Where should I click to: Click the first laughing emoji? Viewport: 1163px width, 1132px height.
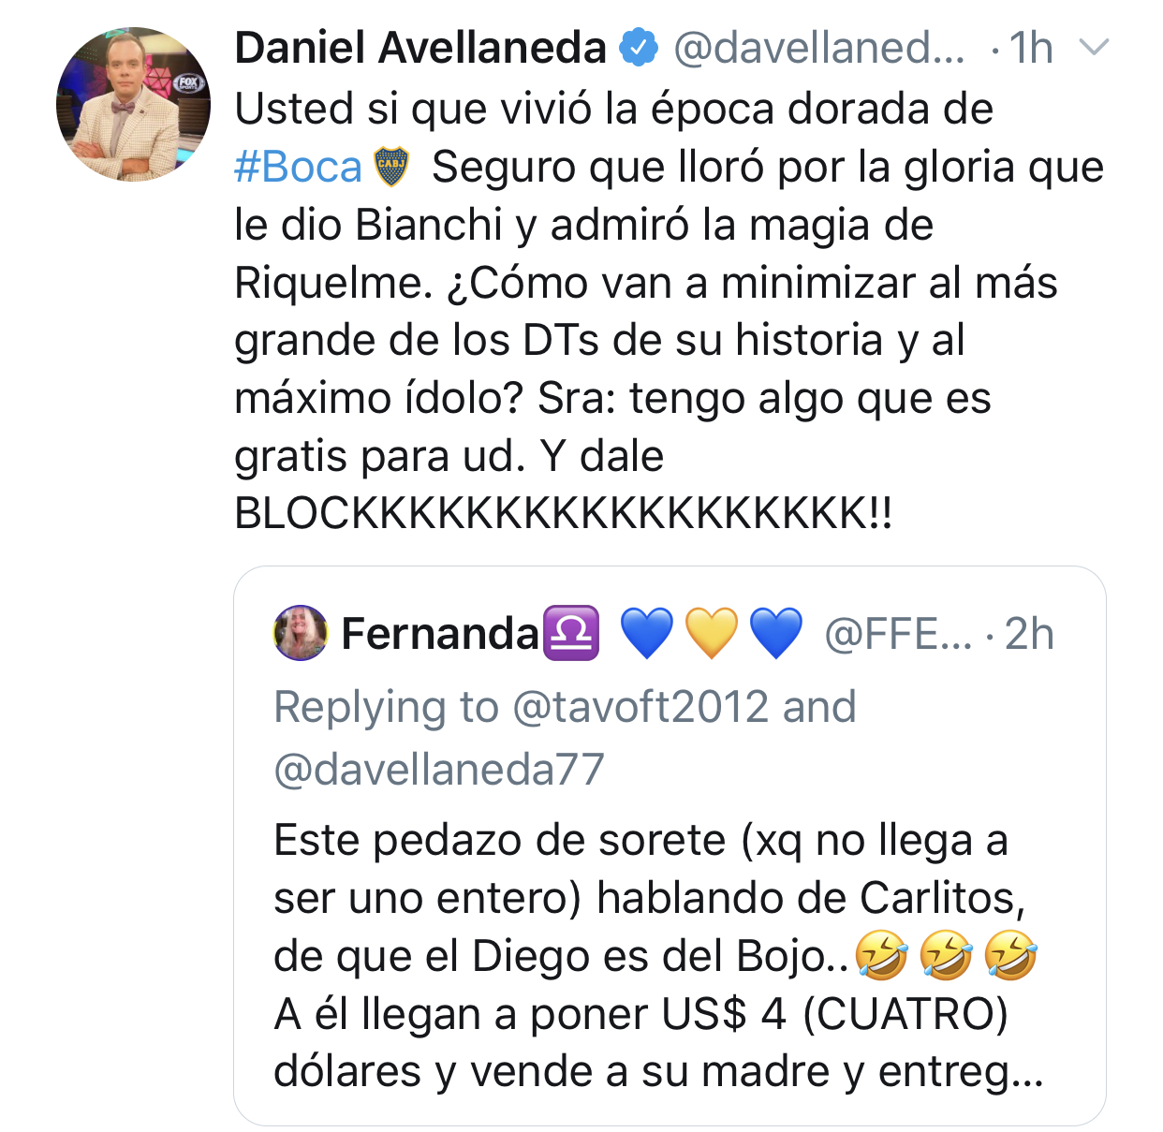point(881,956)
